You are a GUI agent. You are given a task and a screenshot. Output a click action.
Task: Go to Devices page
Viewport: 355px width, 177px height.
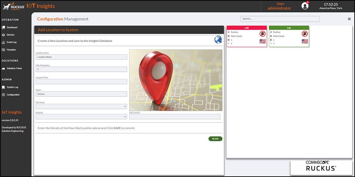coord(11,35)
